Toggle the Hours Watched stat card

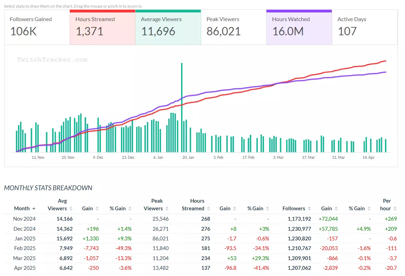(299, 27)
